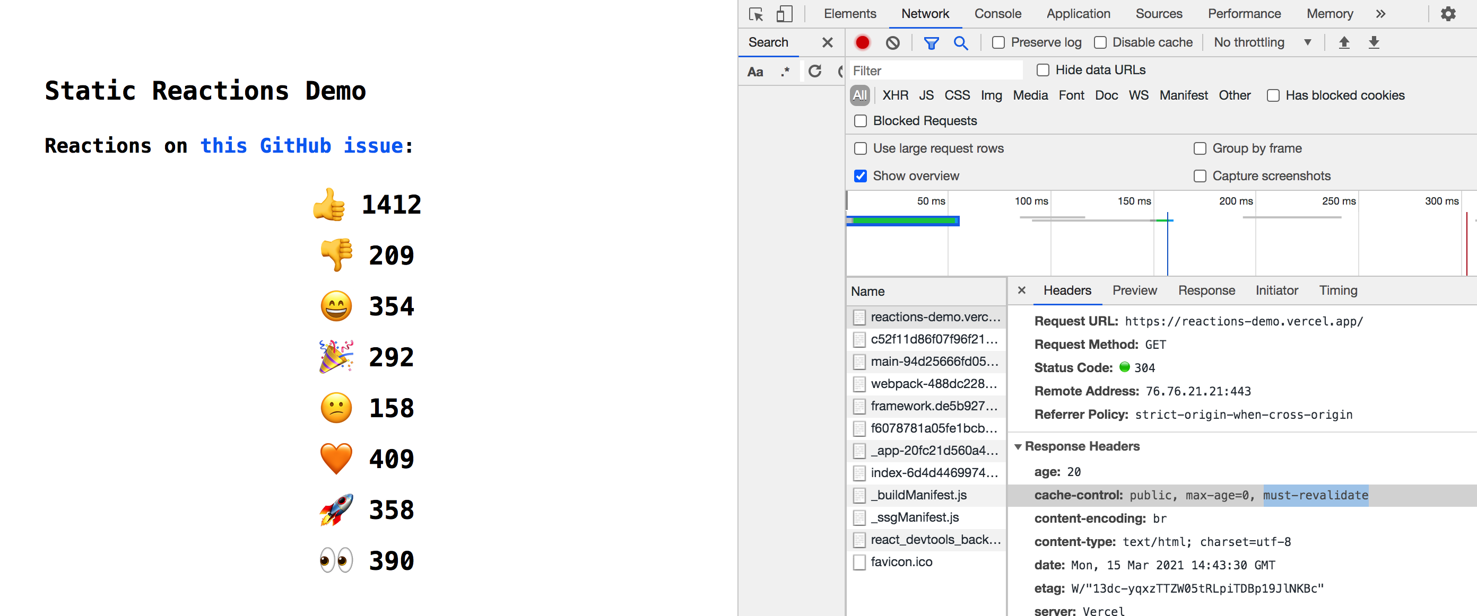Viewport: 1477px width, 616px height.
Task: Show more DevTools tabs chevron
Action: click(1380, 14)
